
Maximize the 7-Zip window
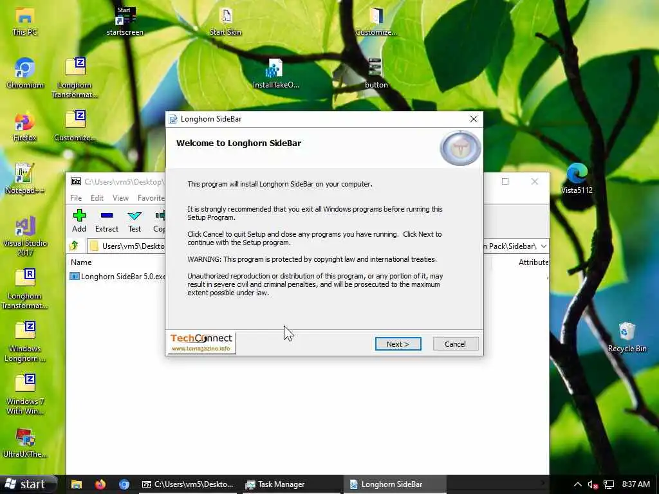point(505,181)
